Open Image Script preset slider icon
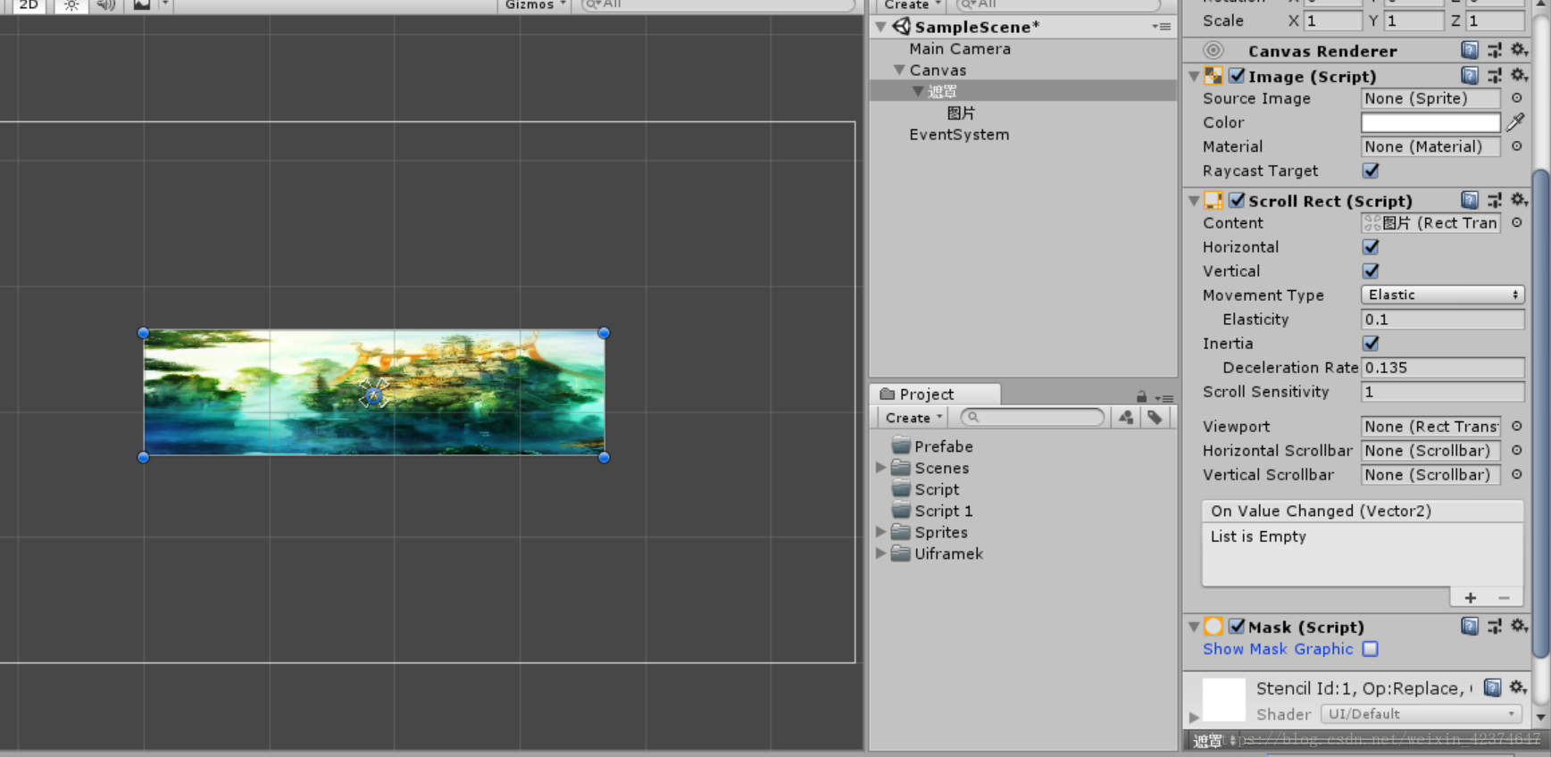The width and height of the screenshot is (1551, 757). click(x=1494, y=76)
